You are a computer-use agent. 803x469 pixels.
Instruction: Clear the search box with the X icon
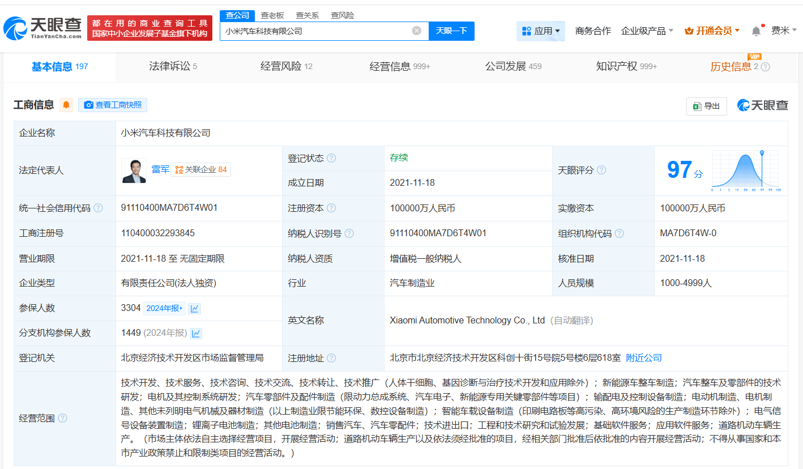coord(417,31)
